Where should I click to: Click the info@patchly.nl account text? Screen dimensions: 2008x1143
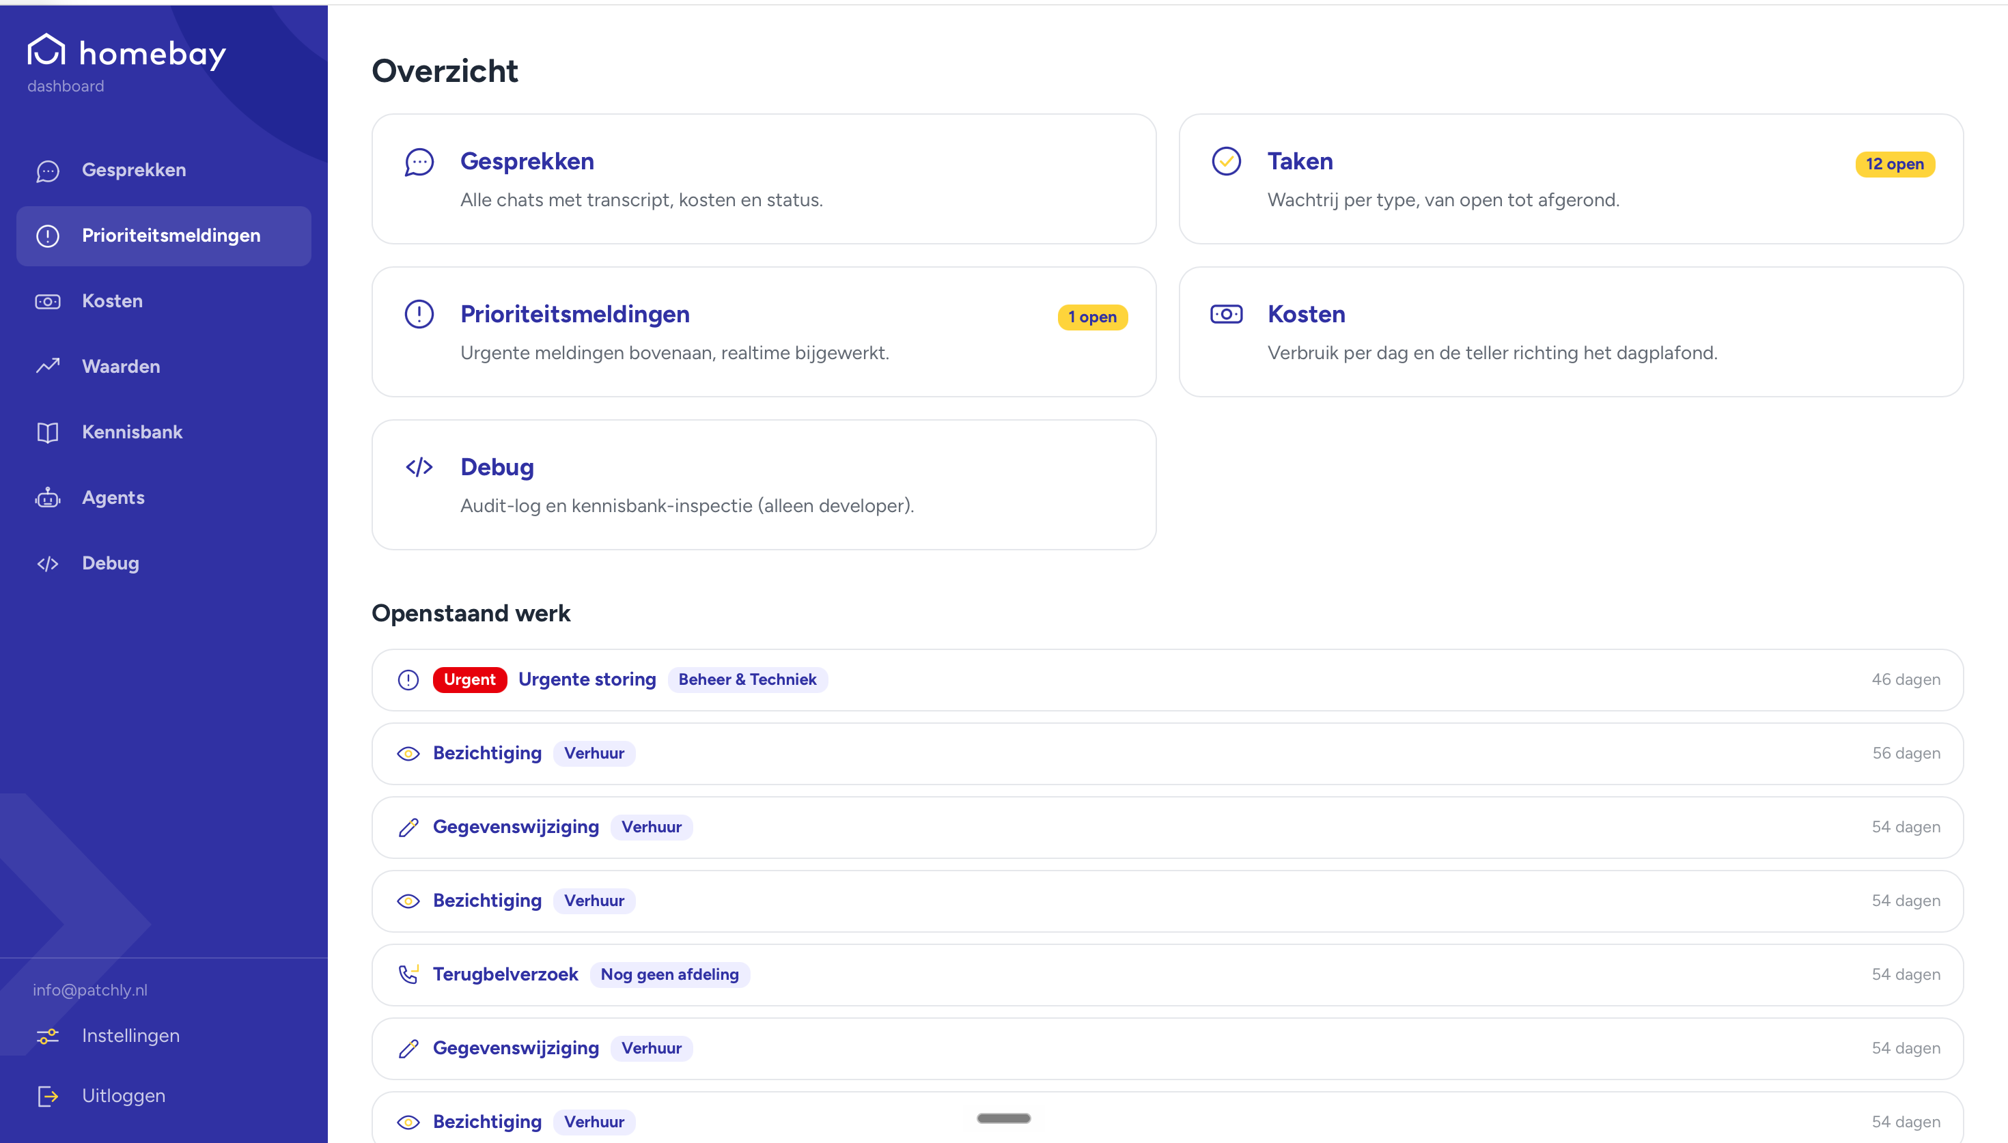point(90,990)
